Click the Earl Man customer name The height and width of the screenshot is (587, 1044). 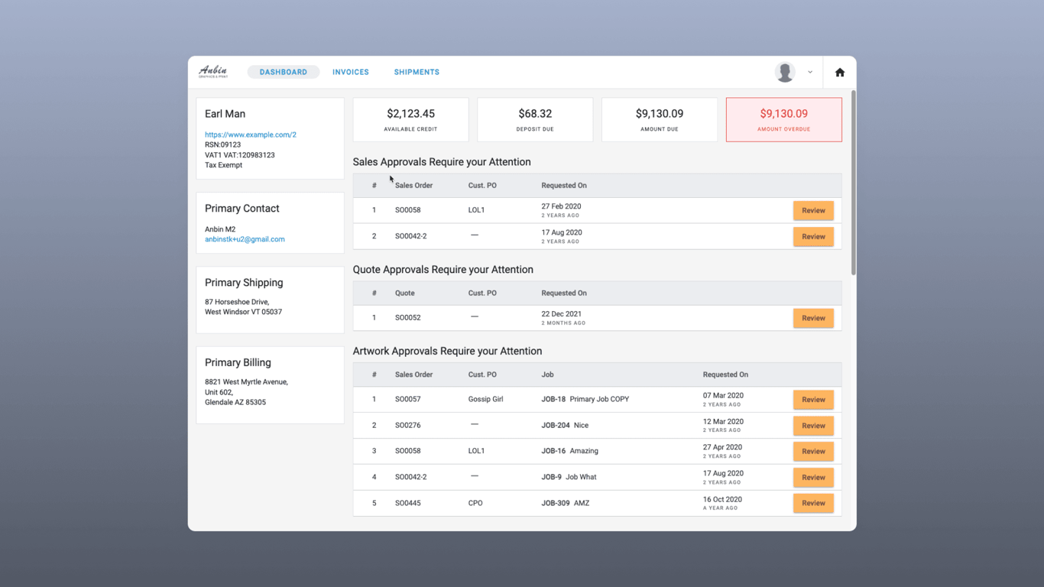coord(225,114)
